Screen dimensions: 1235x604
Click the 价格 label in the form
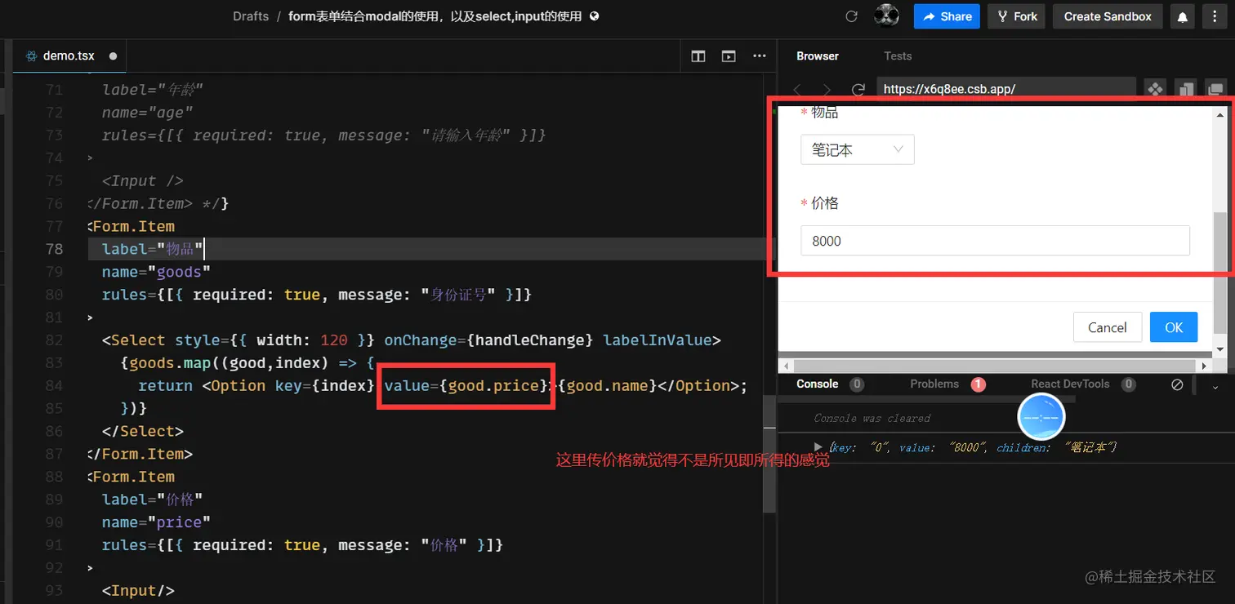[x=825, y=203]
